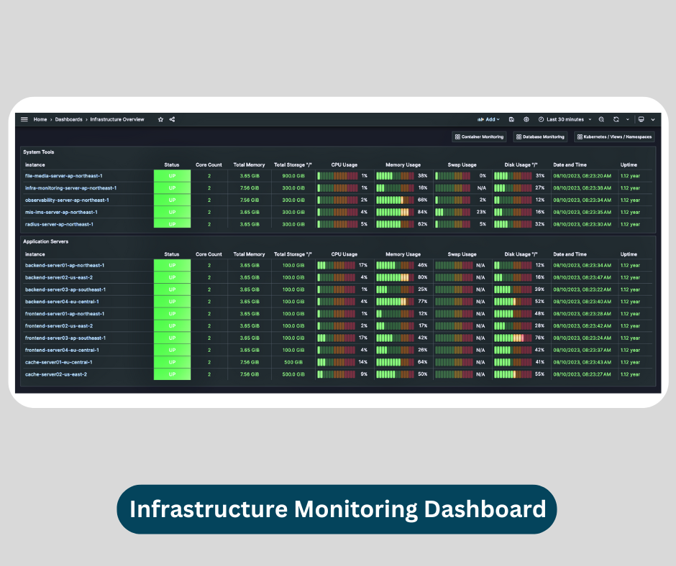
Task: Refresh the dashboard with the refresh icon
Action: pyautogui.click(x=616, y=119)
